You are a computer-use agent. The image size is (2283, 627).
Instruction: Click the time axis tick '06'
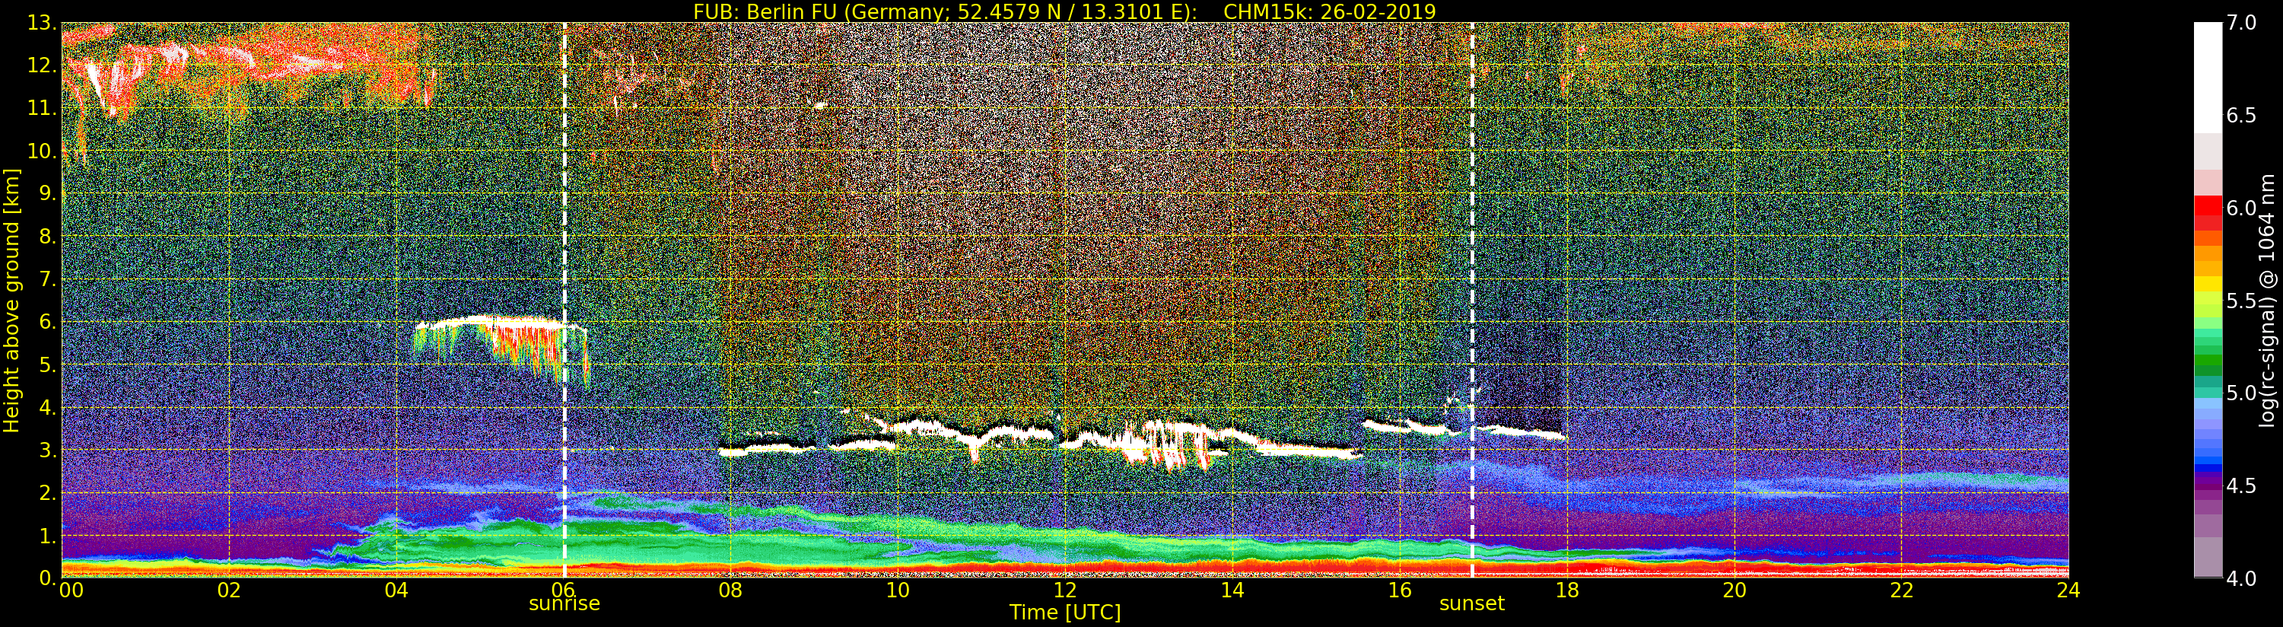click(x=564, y=590)
